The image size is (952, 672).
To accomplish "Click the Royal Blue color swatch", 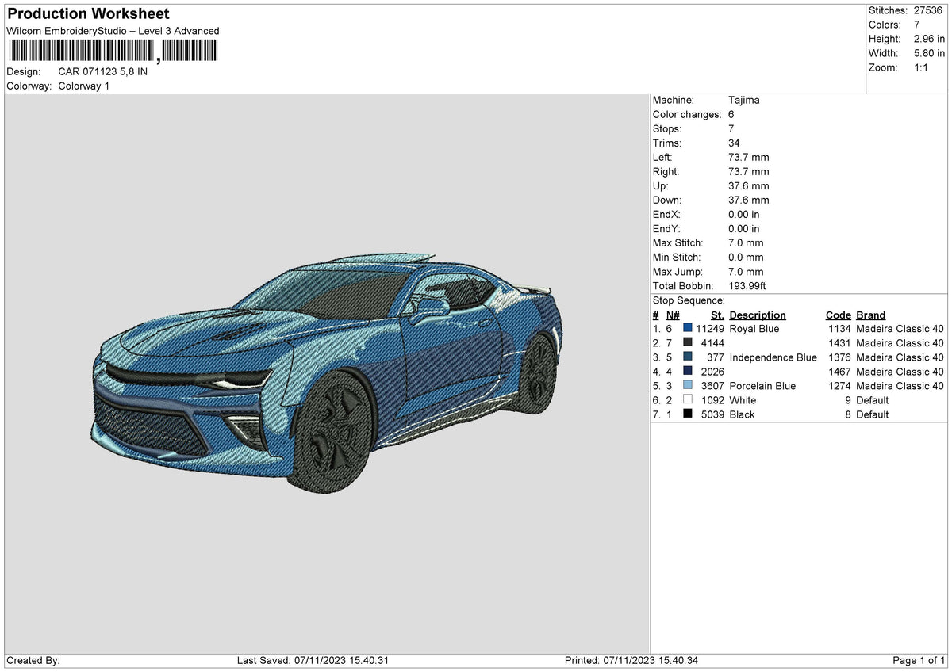I will tap(688, 328).
